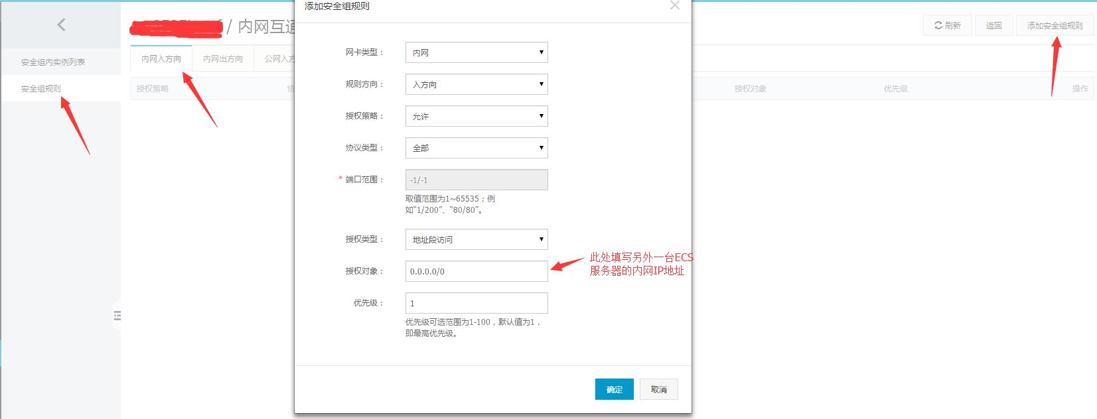Switch to the 内网入方向 tab
1097x419 pixels.
pyautogui.click(x=161, y=59)
